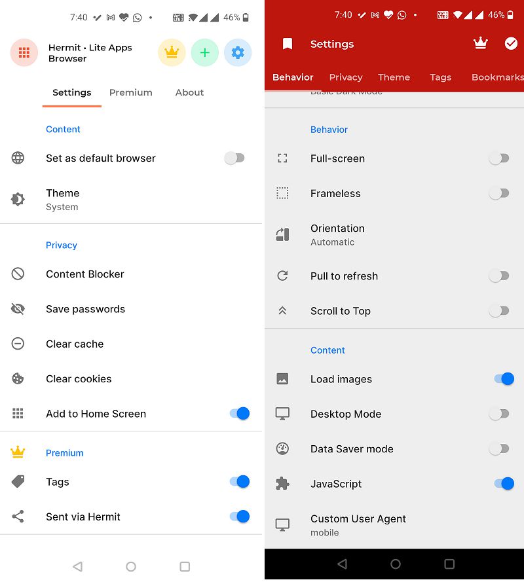Tap the bookmark icon in red header
Image resolution: width=524 pixels, height=582 pixels.
pyautogui.click(x=287, y=44)
